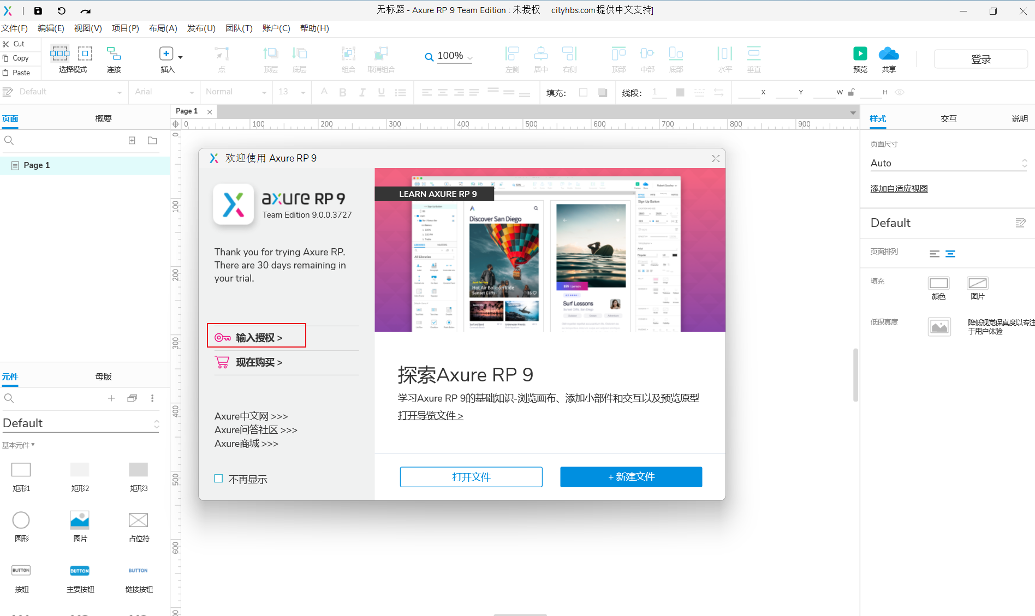
Task: Add a new folder in Pages panel
Action: 152,140
